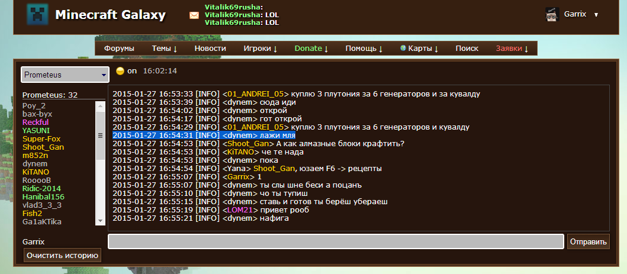
Task: Click the Prometeus: 32 player count header
Action: point(50,95)
